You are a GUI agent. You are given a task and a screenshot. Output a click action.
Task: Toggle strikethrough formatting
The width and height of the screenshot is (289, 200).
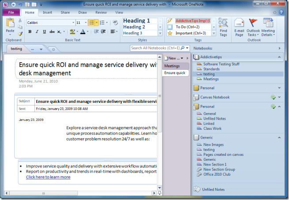pyautogui.click(x=52, y=32)
